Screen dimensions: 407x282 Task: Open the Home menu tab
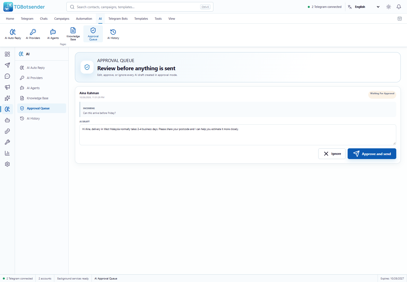[x=10, y=19]
